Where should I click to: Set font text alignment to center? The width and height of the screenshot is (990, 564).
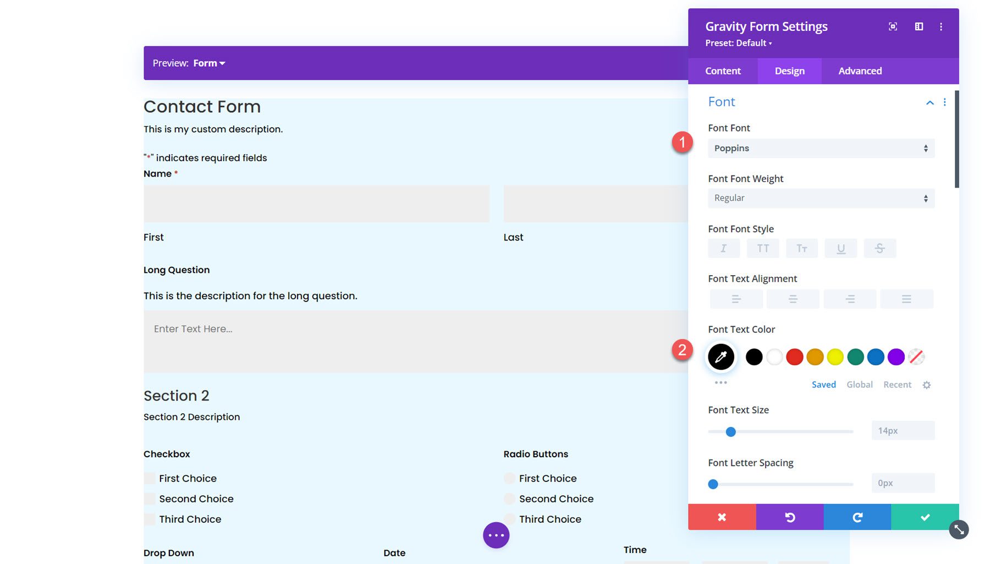(793, 299)
